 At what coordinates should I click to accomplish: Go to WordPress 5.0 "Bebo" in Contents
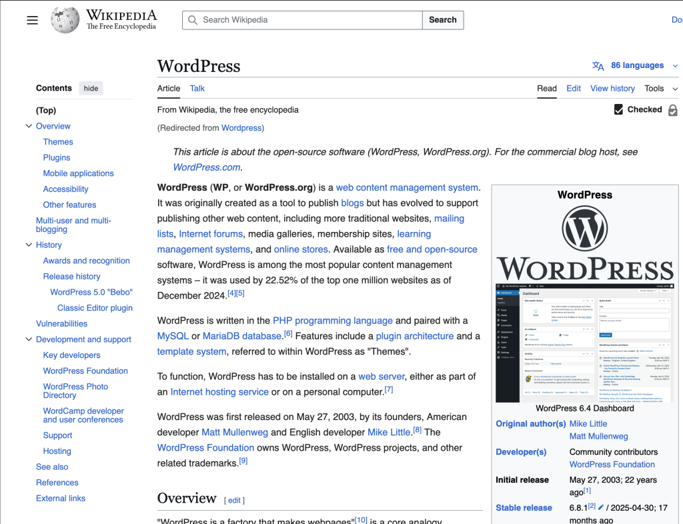[x=91, y=292]
